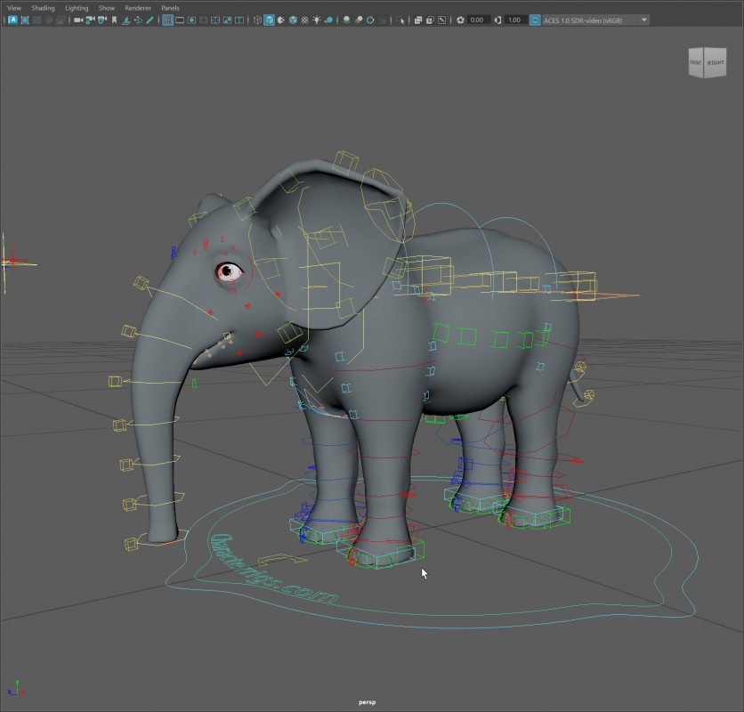Click the RIGHT face of view cube
The height and width of the screenshot is (712, 744).
click(x=716, y=63)
